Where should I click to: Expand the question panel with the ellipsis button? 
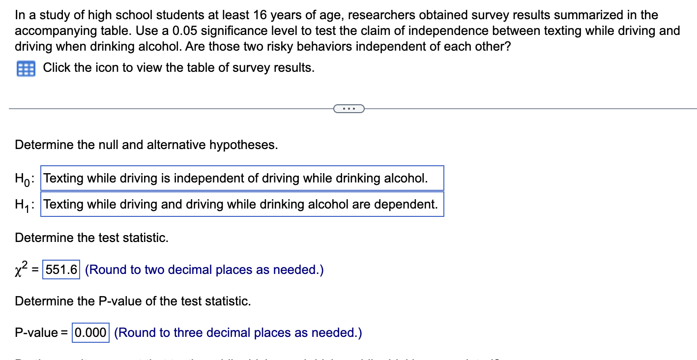349,108
